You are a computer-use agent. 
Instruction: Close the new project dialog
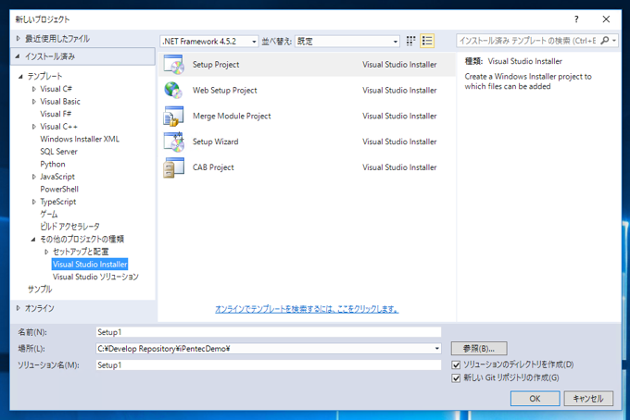[606, 19]
